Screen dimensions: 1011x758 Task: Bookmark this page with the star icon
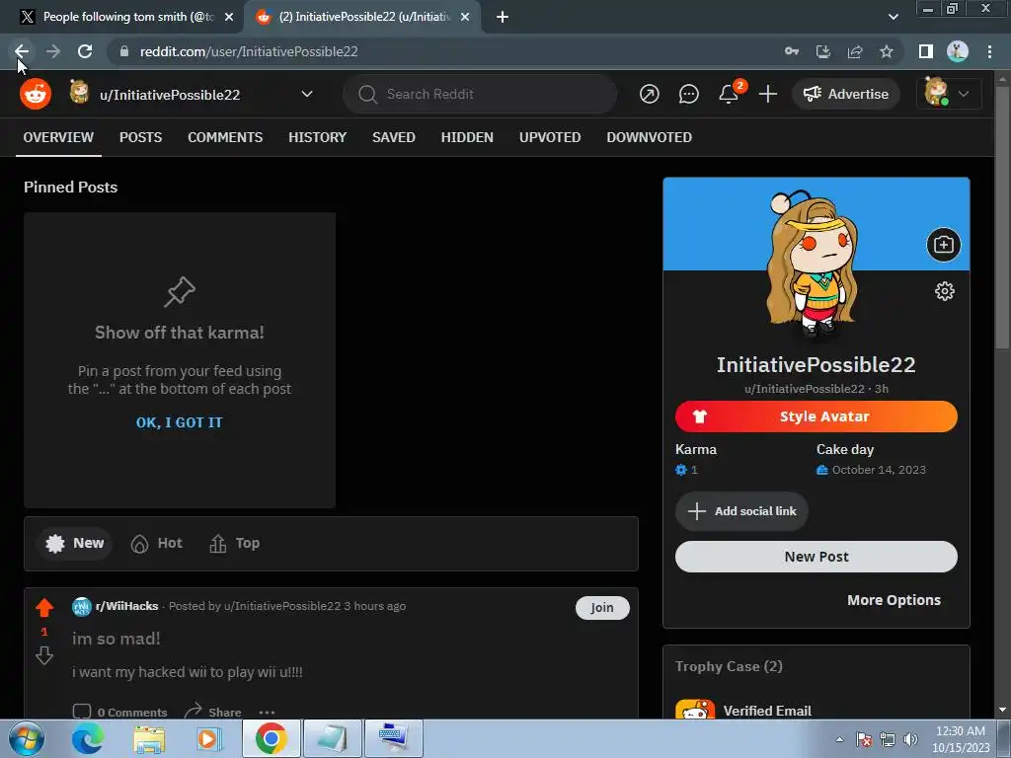pyautogui.click(x=887, y=51)
